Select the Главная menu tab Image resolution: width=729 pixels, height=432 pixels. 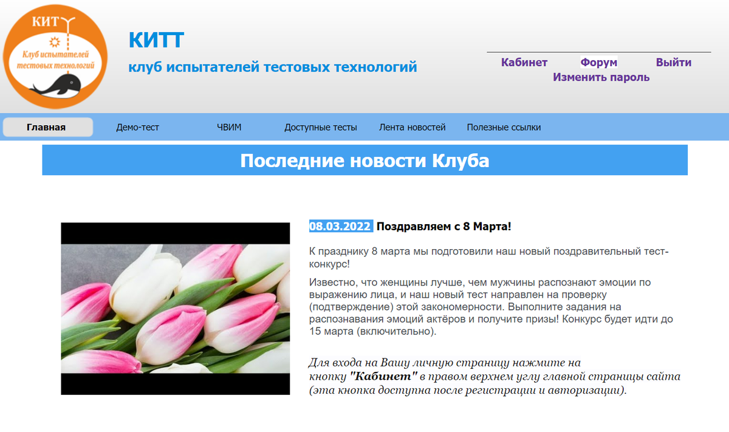tap(48, 127)
